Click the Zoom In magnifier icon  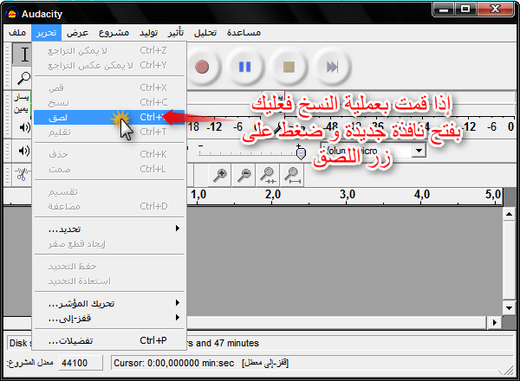(220, 175)
